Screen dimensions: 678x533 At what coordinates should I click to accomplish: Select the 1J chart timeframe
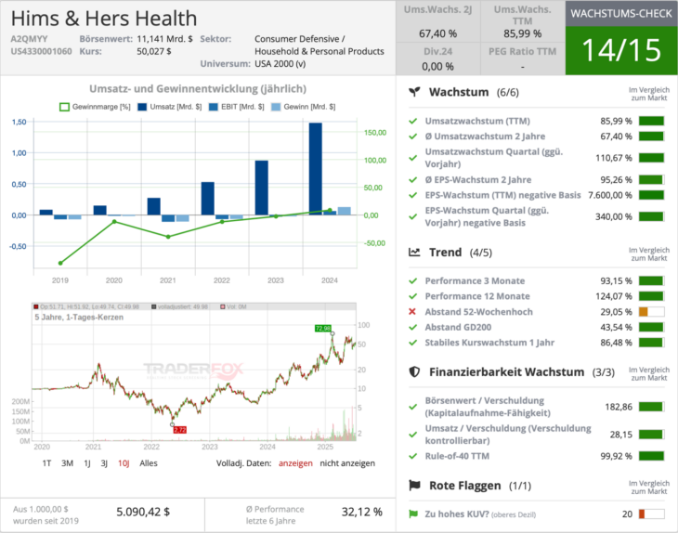click(x=87, y=463)
